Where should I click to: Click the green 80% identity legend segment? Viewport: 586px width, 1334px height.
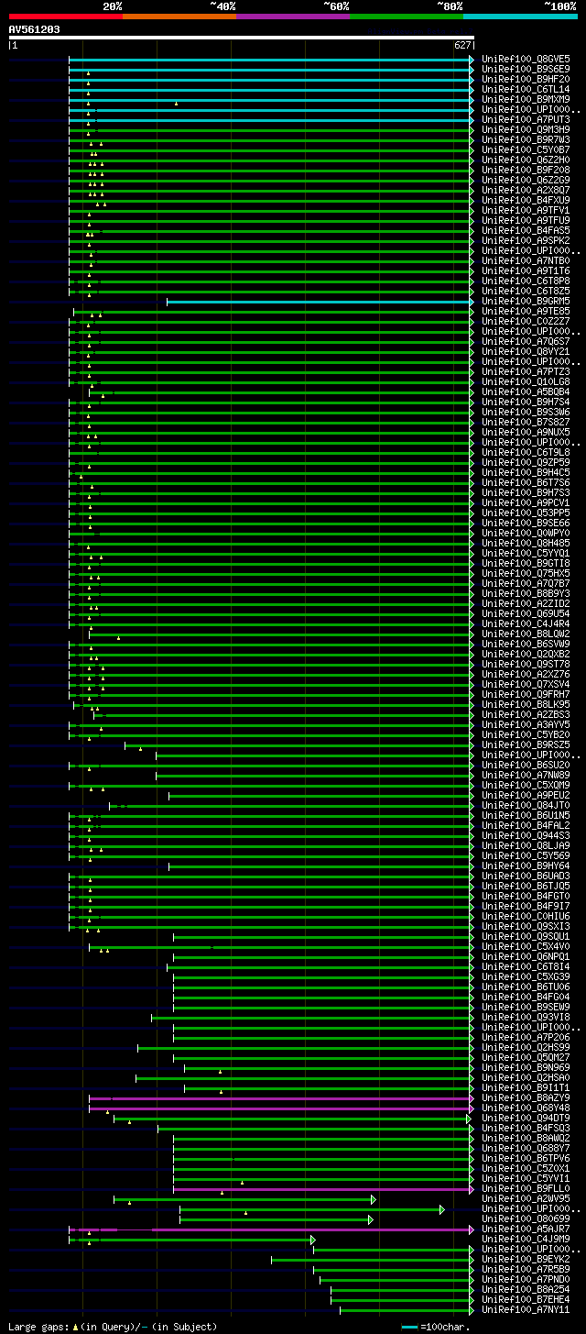[407, 16]
